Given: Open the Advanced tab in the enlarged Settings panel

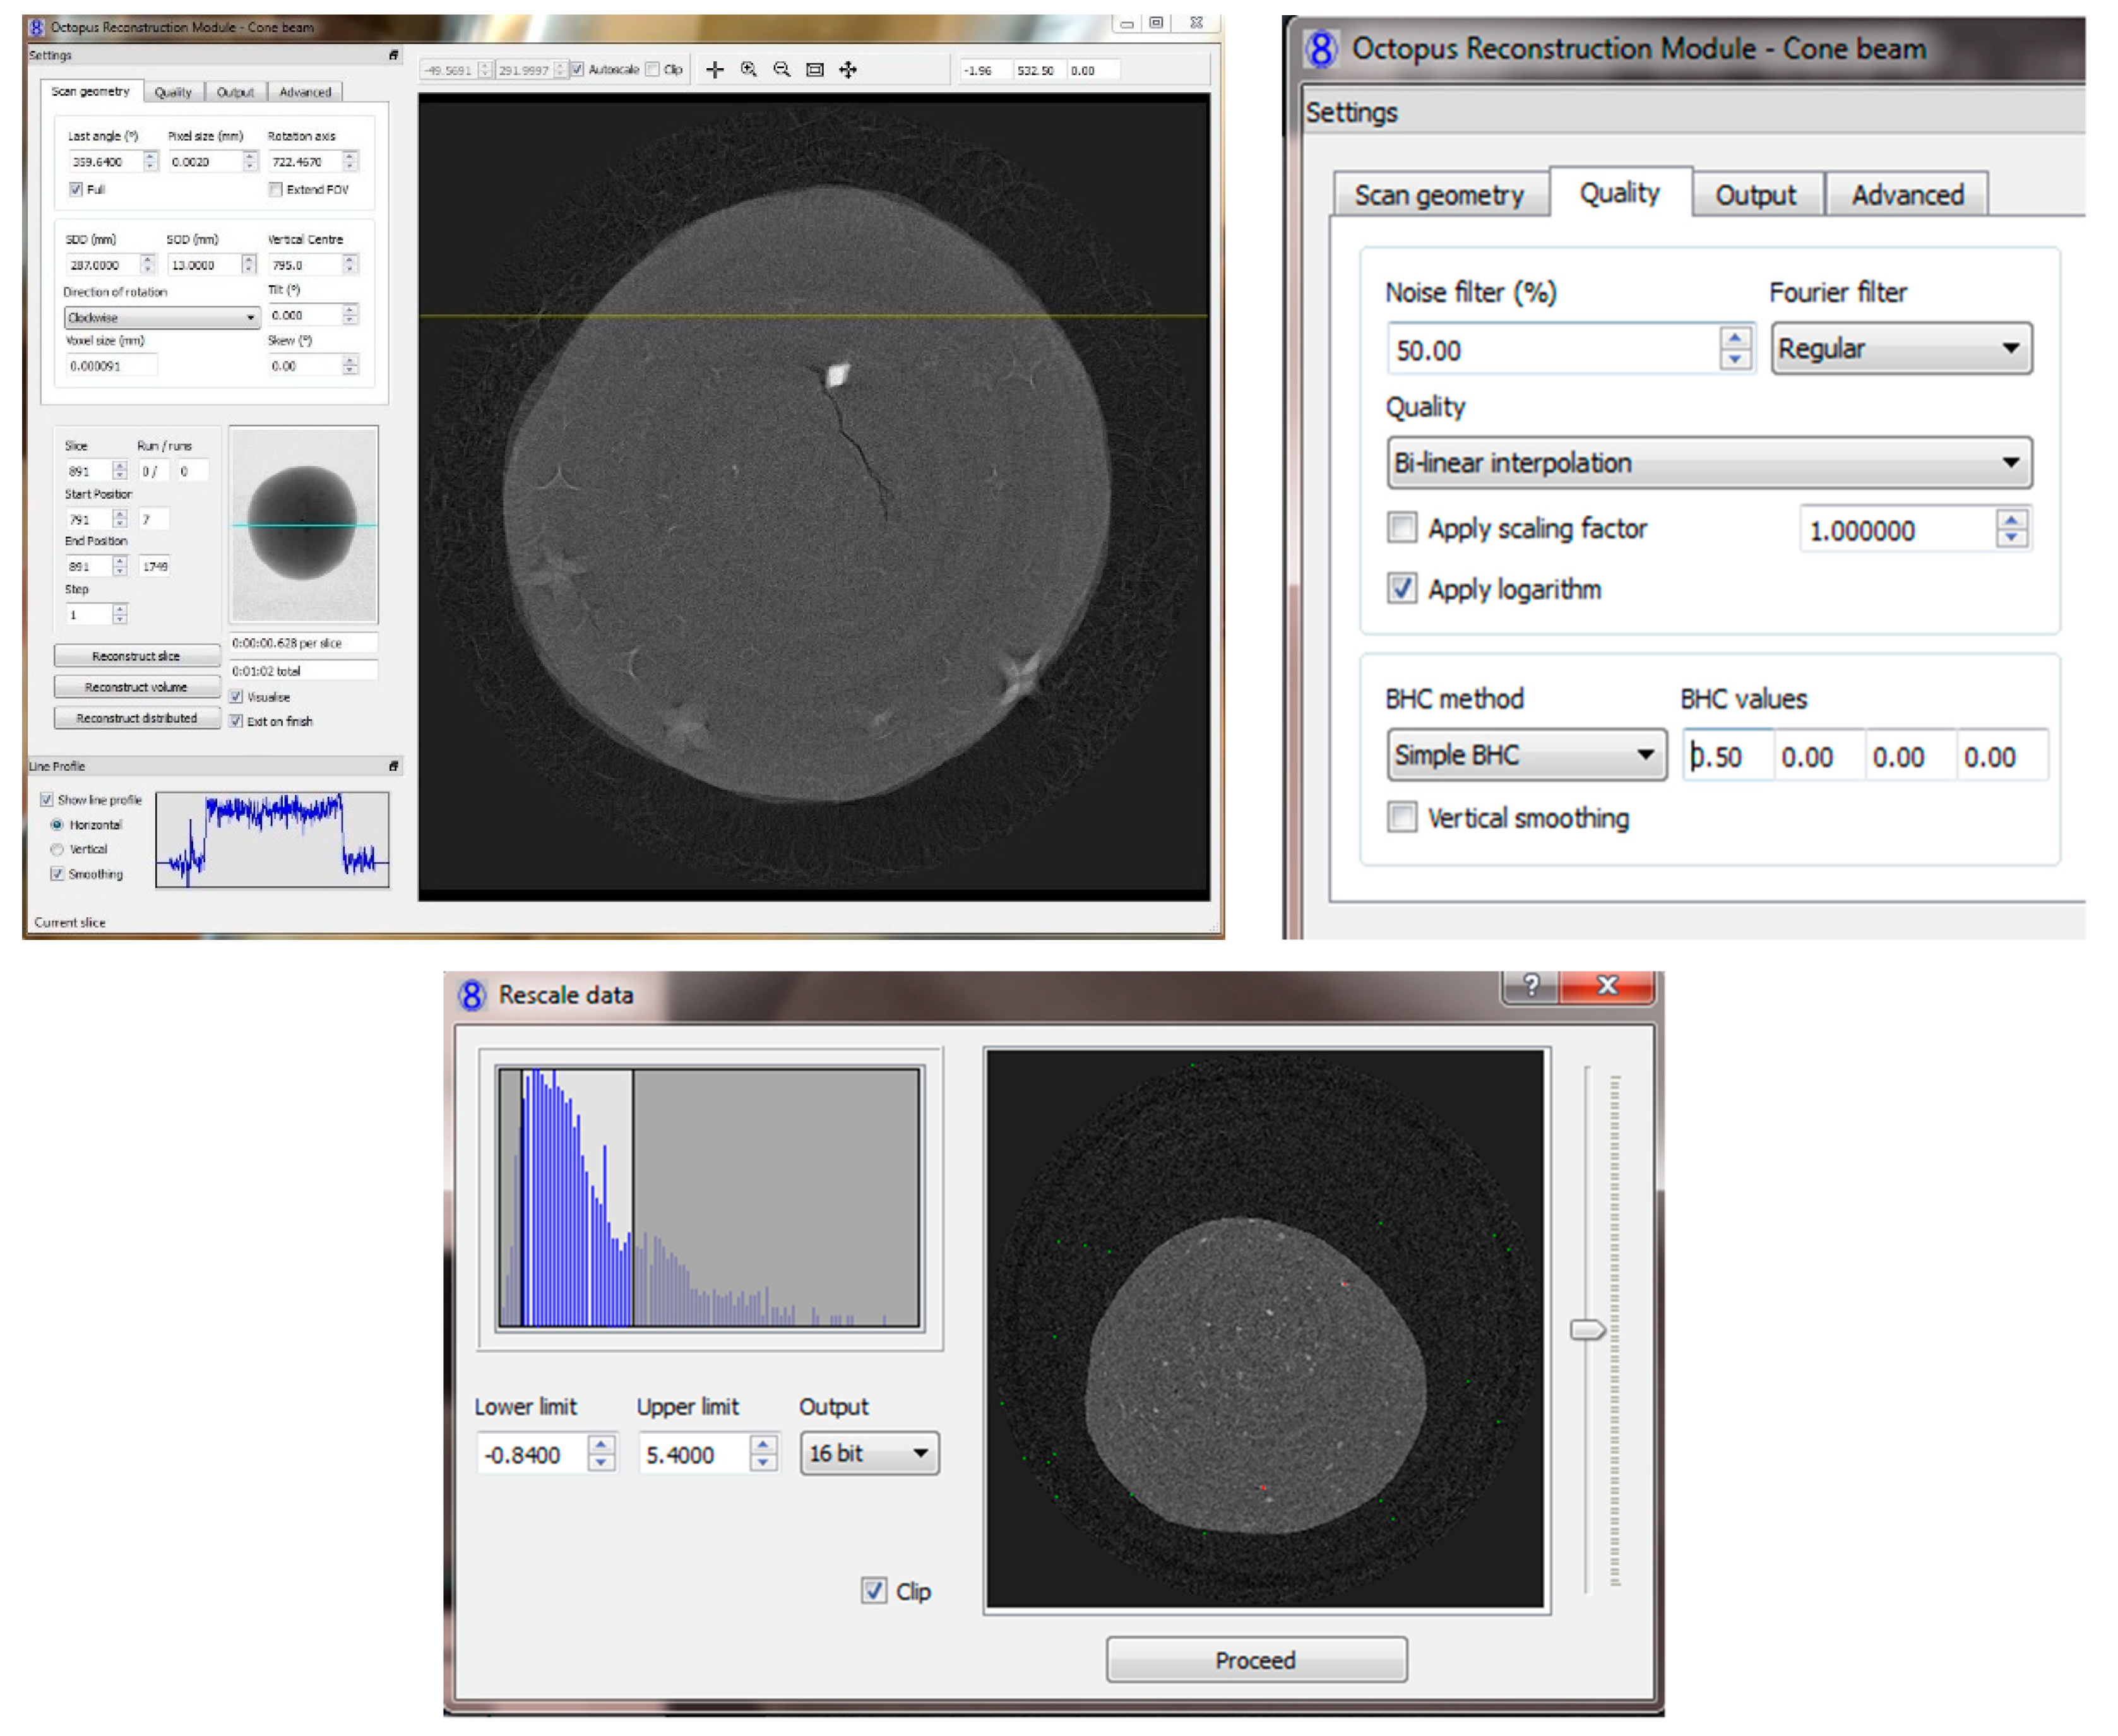Looking at the screenshot, I should point(1907,195).
